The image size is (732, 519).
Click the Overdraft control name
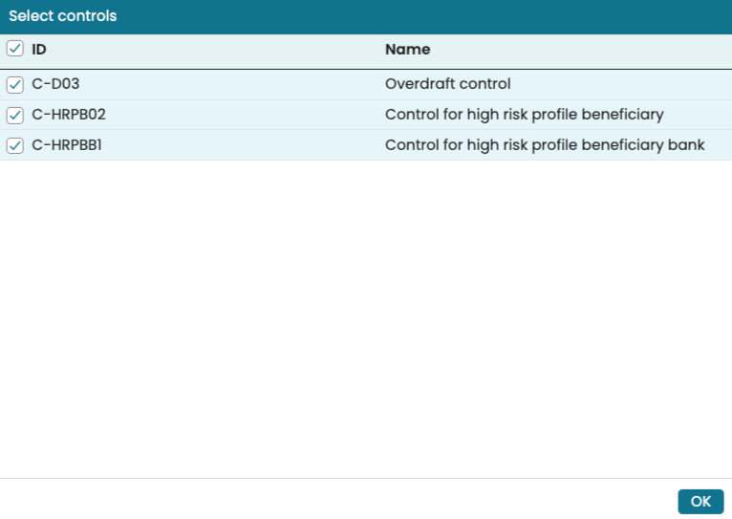(447, 84)
